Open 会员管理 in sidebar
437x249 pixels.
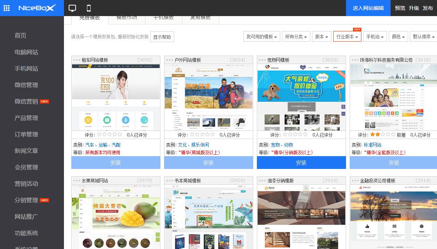point(26,167)
